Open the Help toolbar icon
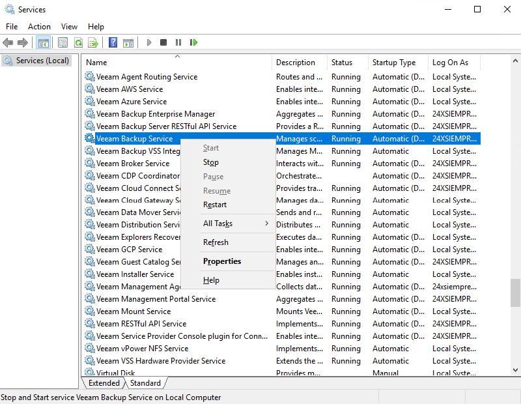This screenshot has height=404, width=521. [x=113, y=42]
